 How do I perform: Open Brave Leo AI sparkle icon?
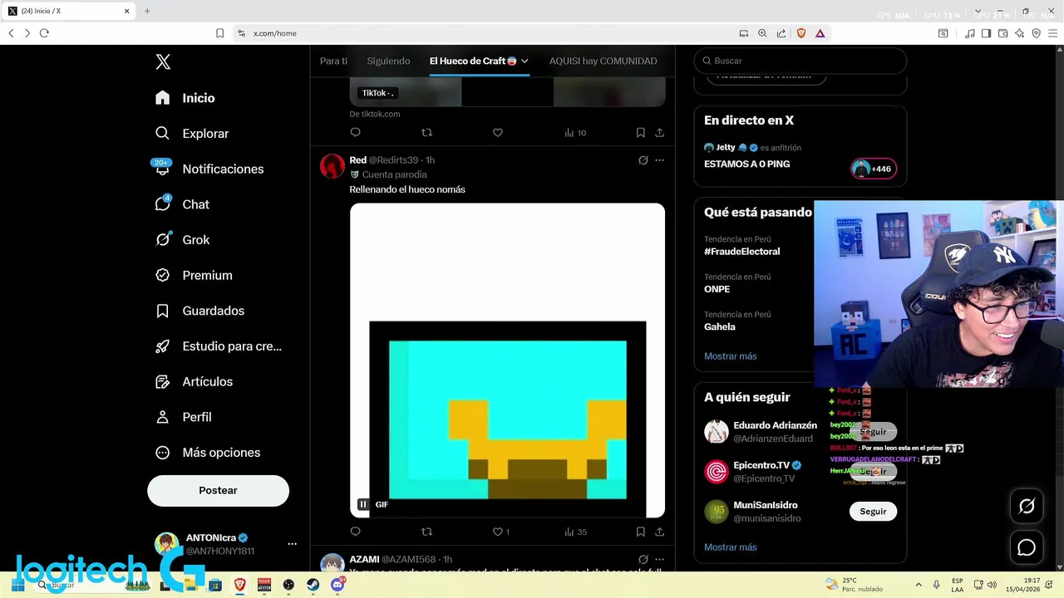click(1019, 33)
